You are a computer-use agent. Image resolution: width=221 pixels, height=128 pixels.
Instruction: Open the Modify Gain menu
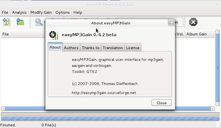(41, 12)
